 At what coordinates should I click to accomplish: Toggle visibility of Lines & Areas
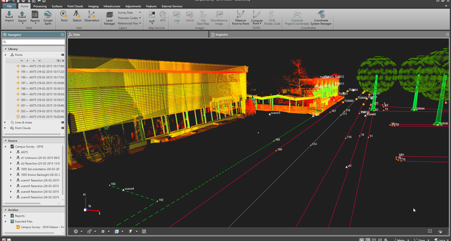coord(63,122)
